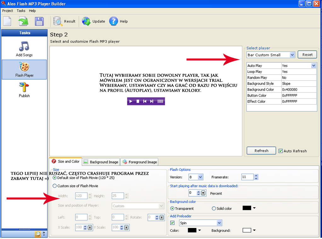Click the Reset button

(x=307, y=55)
